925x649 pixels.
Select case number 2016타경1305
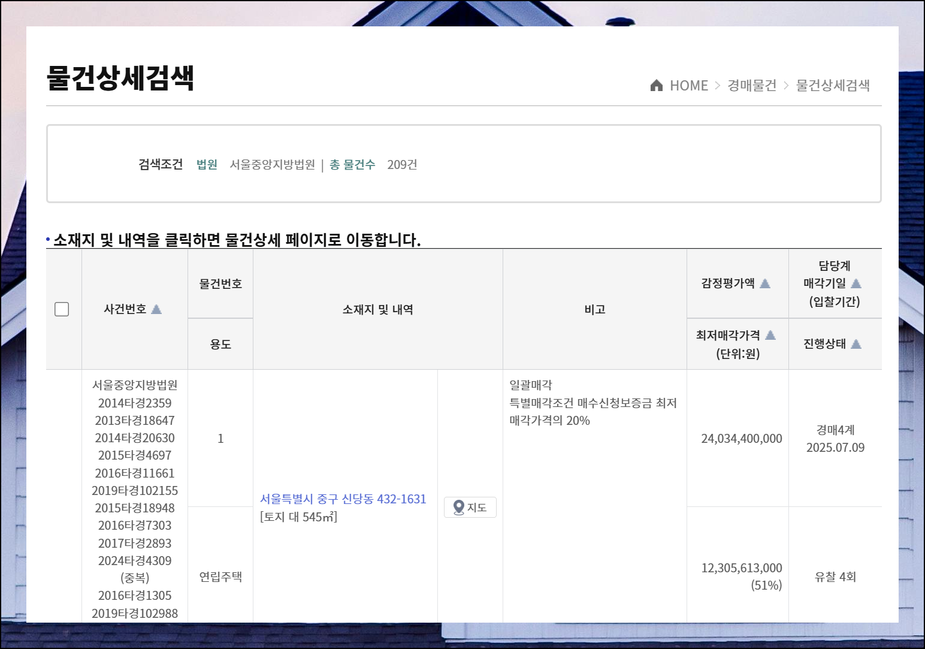(x=135, y=596)
